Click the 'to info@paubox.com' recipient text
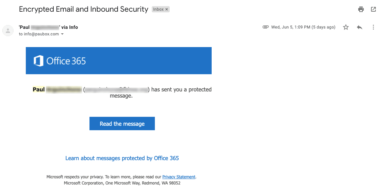 pos(39,34)
